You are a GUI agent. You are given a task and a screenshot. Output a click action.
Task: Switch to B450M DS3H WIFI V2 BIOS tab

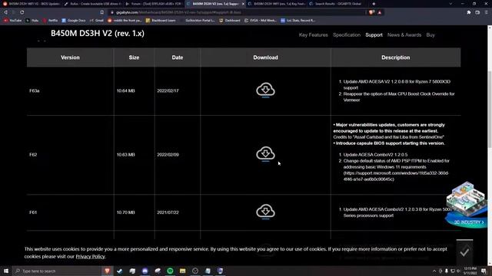click(31, 4)
